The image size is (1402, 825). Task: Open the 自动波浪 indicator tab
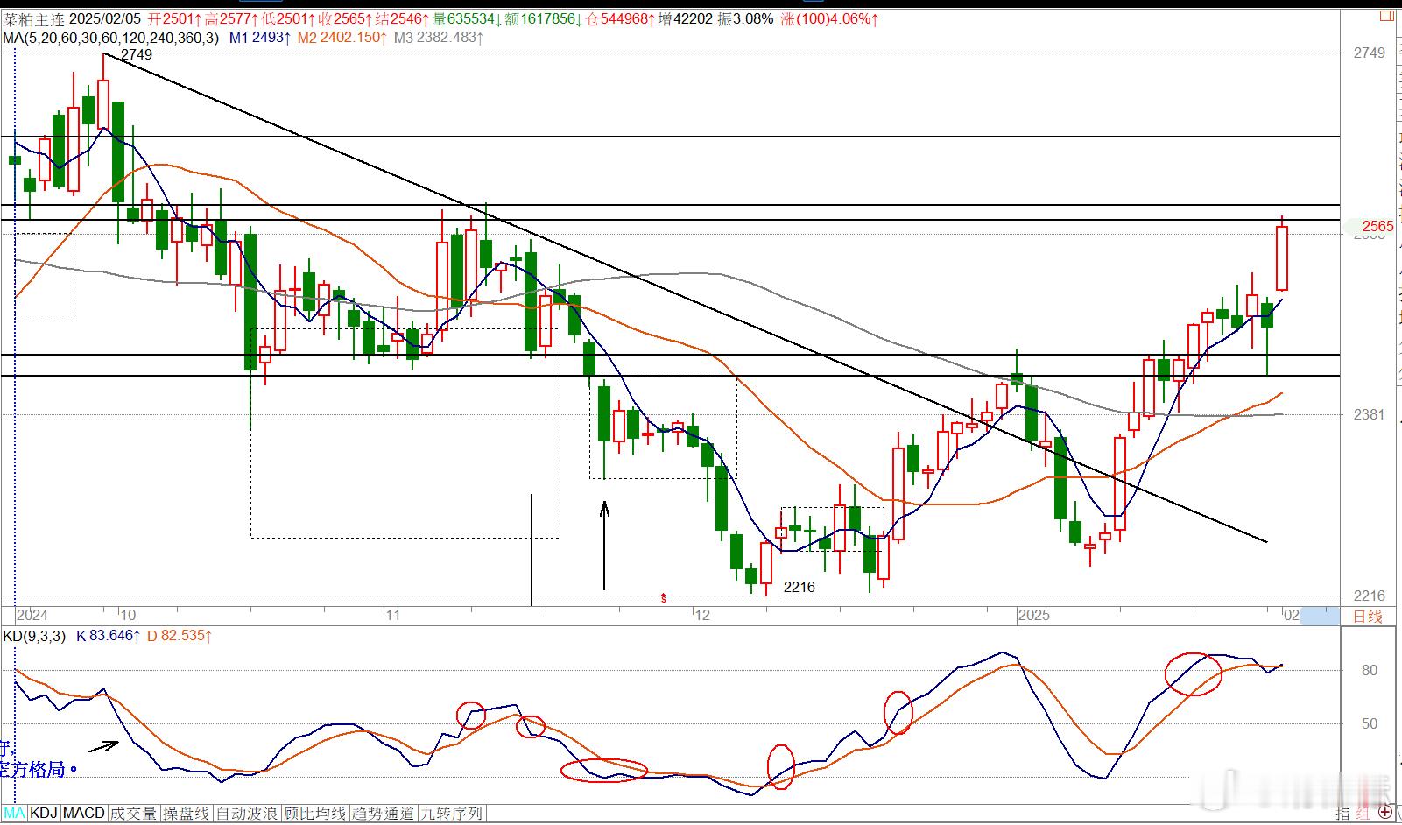point(247,814)
